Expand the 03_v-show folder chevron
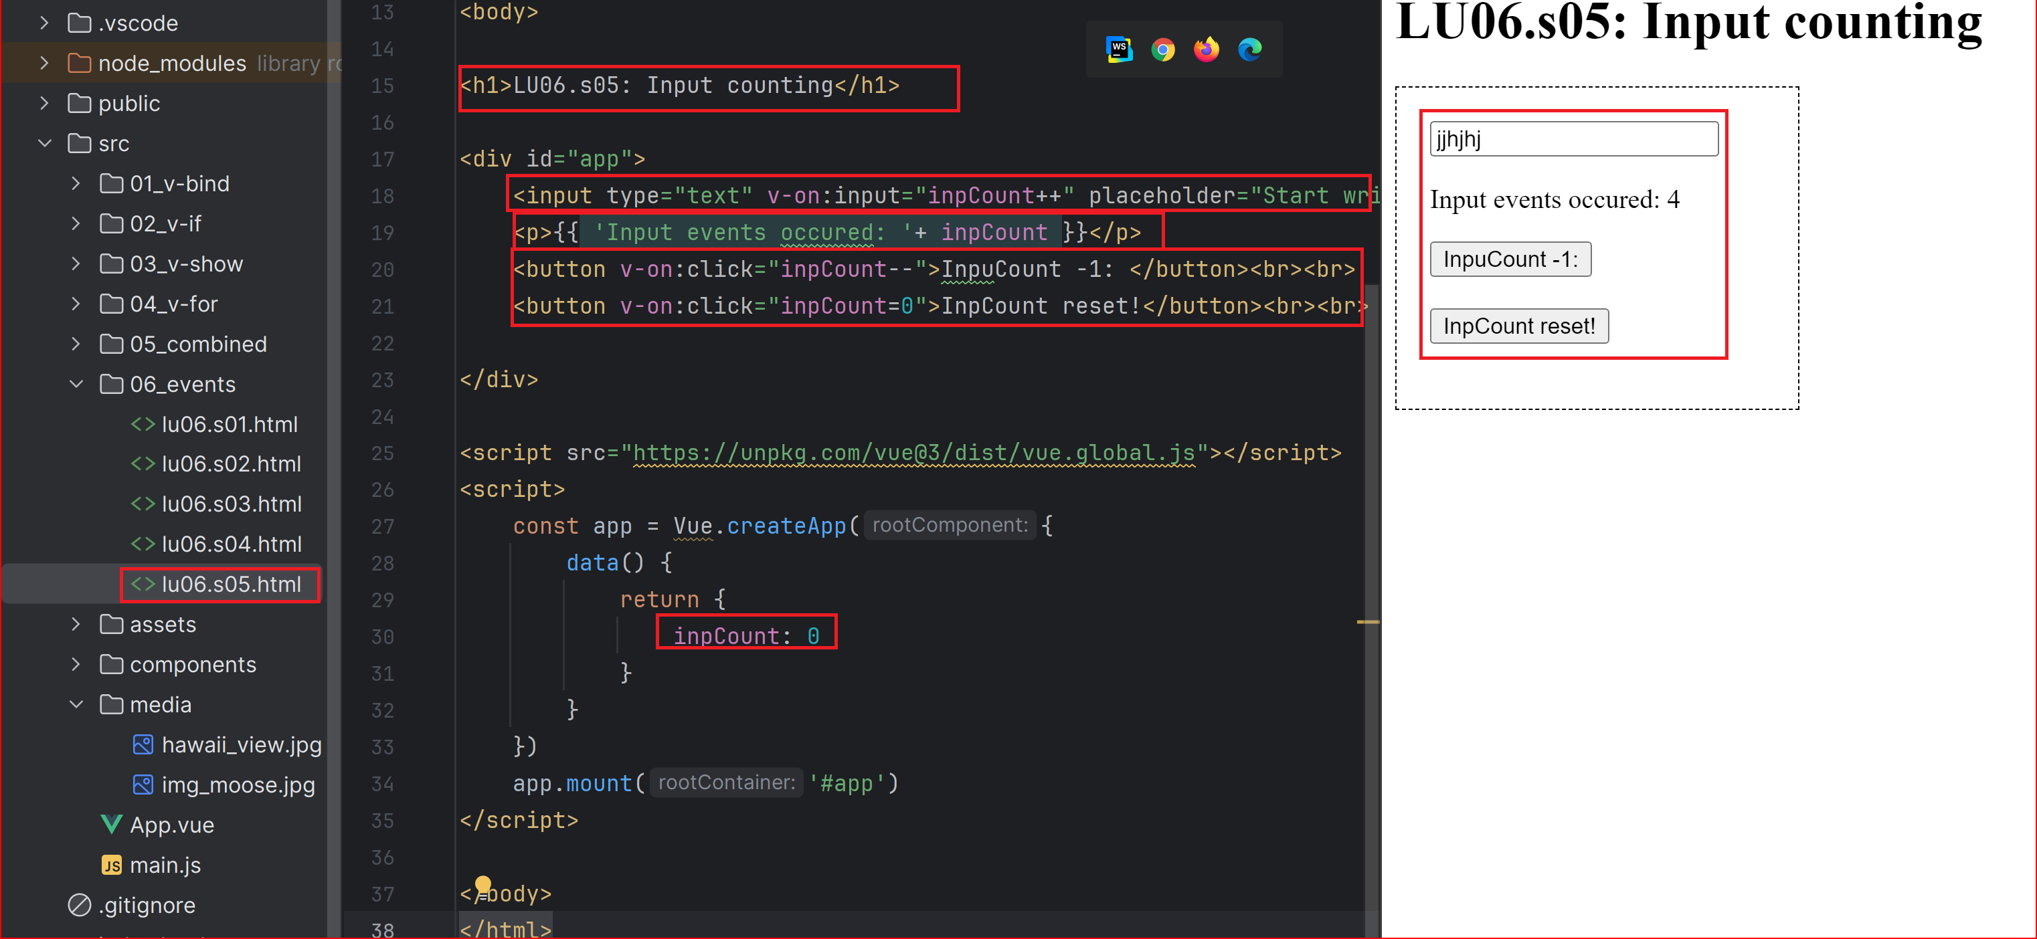Screen dimensions: 2037x939 76,264
